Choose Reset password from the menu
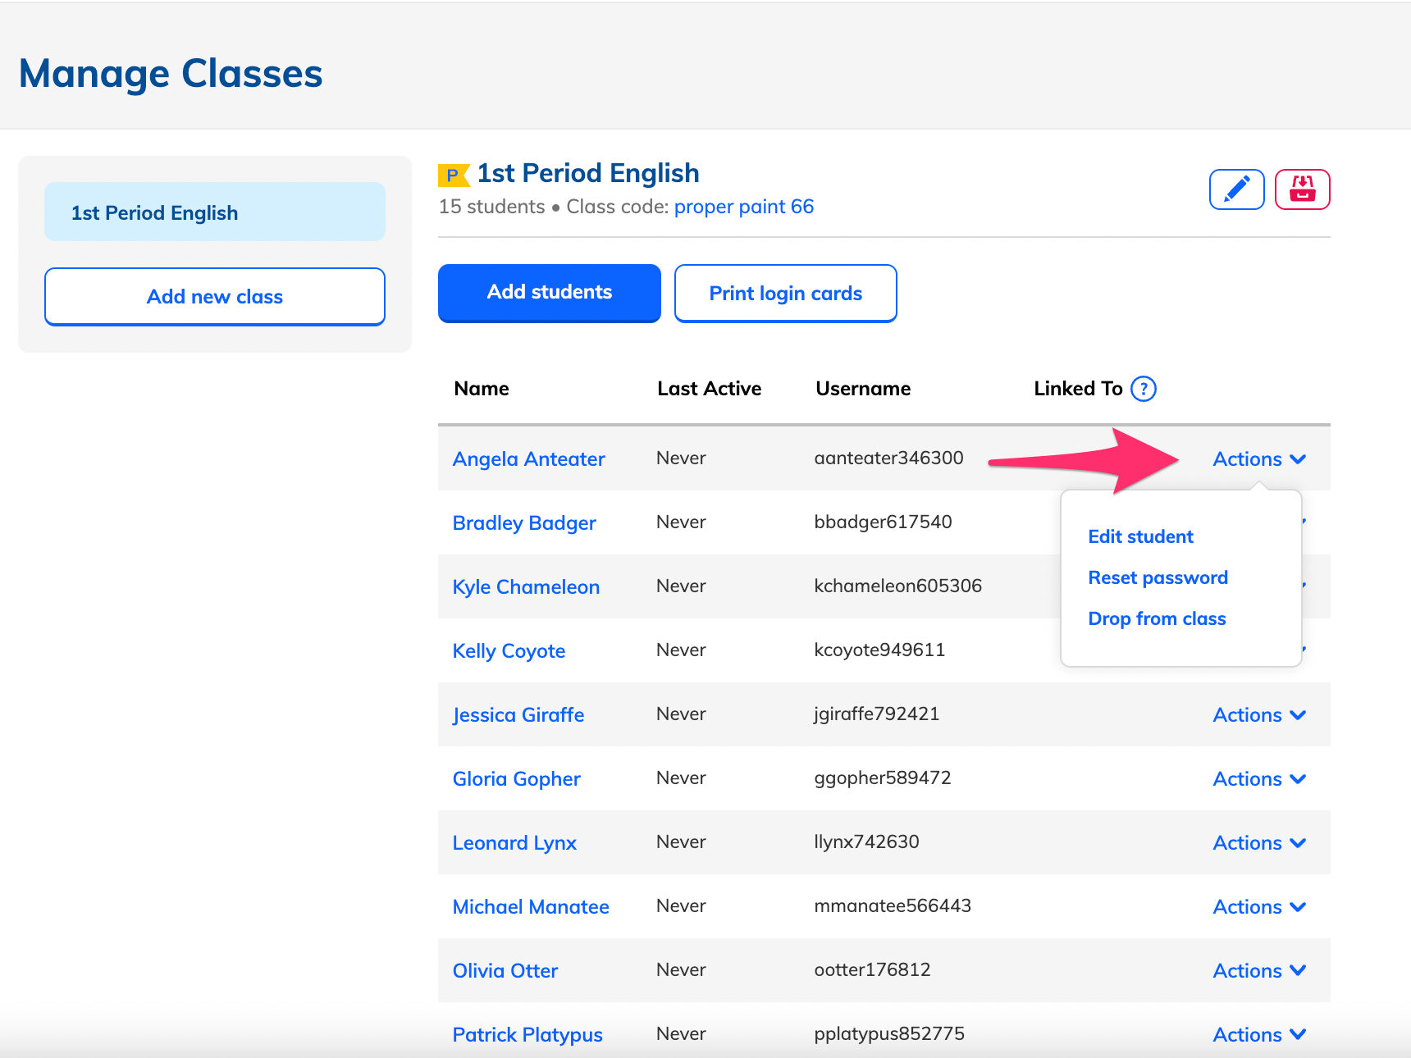Image resolution: width=1411 pixels, height=1058 pixels. point(1158,577)
